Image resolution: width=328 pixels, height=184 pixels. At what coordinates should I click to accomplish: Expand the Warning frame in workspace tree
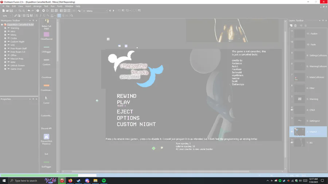5,28
